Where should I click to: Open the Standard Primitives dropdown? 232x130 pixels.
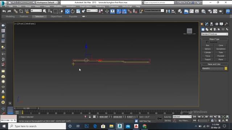tap(215, 34)
